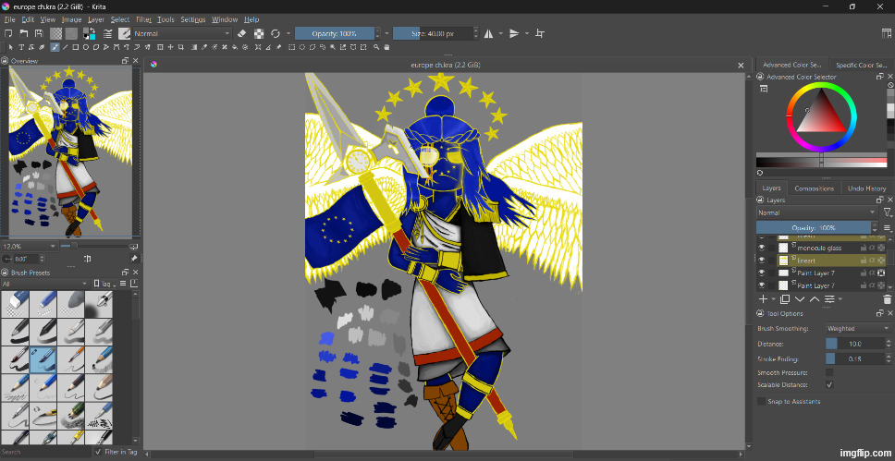Move layer down in stack
The image size is (895, 461).
(800, 299)
